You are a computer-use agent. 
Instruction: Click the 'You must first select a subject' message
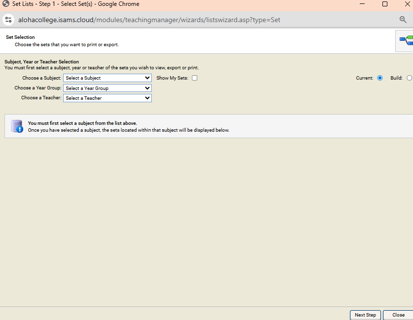click(82, 123)
